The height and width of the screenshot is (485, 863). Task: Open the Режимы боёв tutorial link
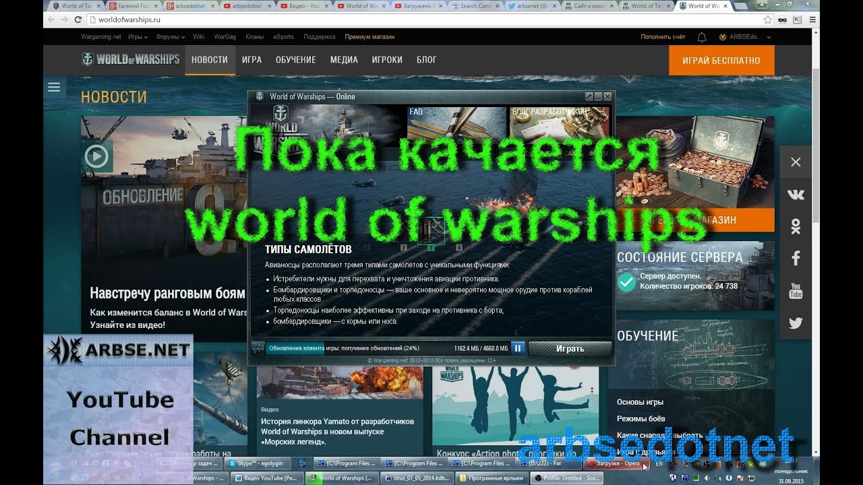[x=641, y=419]
